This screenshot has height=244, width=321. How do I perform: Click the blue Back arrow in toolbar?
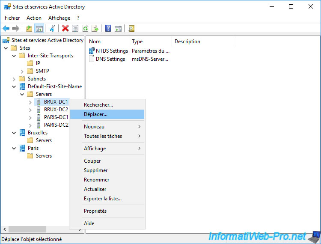point(6,29)
